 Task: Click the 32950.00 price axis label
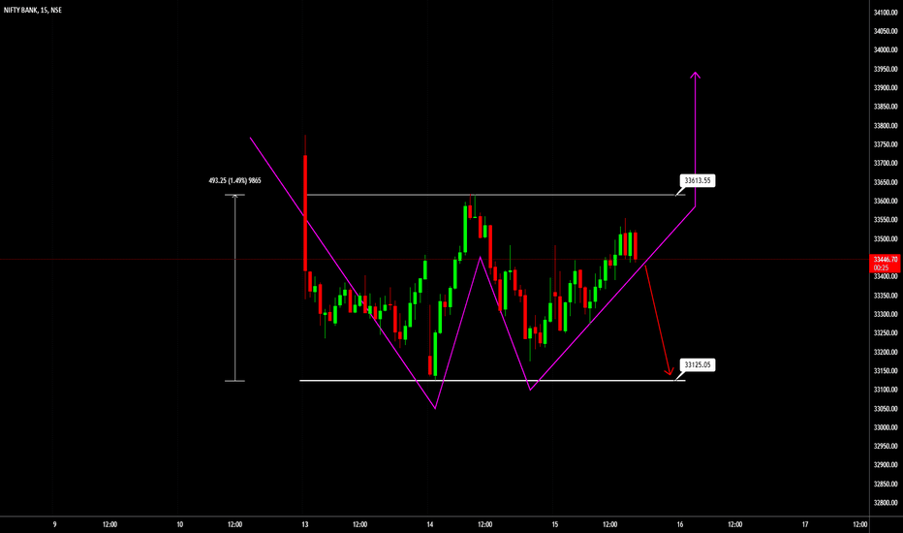[886, 446]
